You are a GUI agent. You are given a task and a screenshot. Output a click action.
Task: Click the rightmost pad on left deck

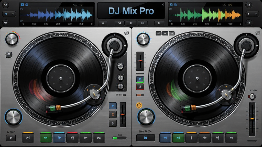click(99, 138)
